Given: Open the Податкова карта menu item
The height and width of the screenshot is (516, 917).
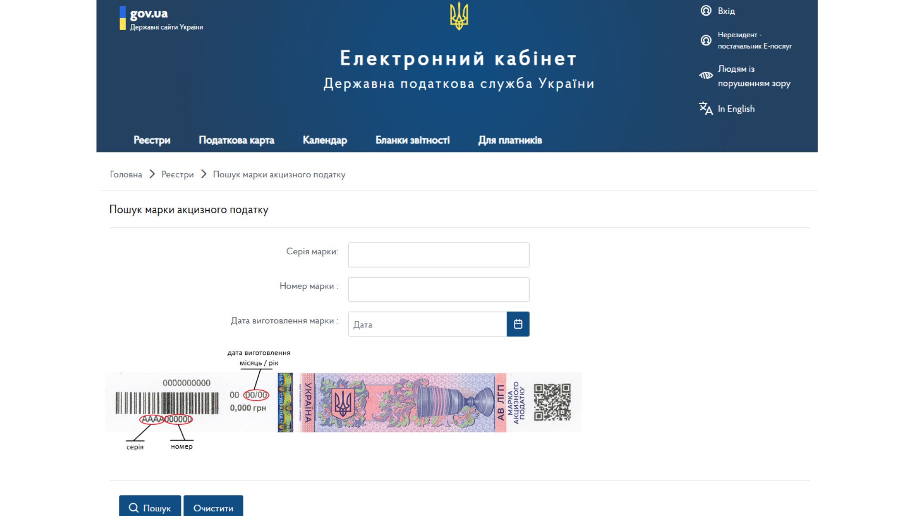Looking at the screenshot, I should point(236,140).
